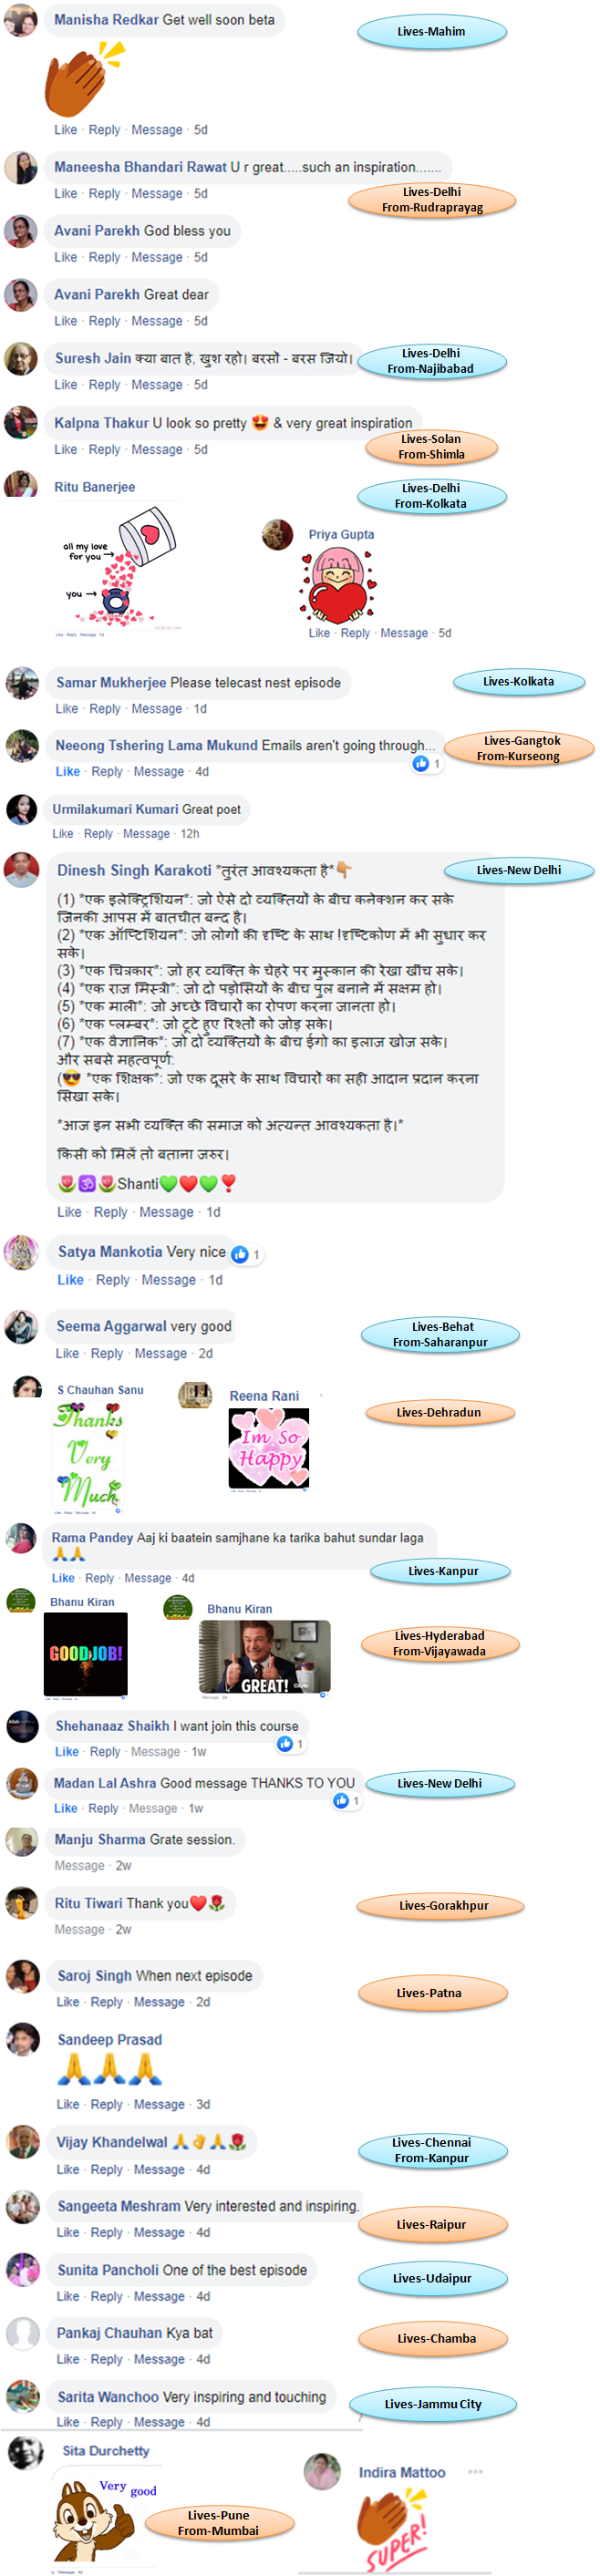Click Pankaj Chauhan's default profile avatar
600x2576 pixels.
tap(23, 2333)
